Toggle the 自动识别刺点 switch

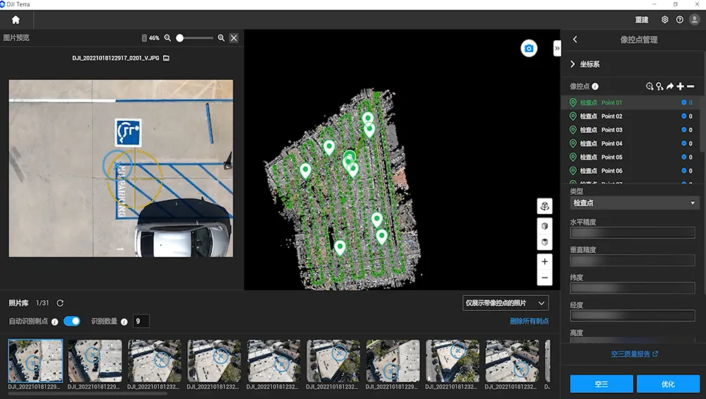[x=71, y=321]
